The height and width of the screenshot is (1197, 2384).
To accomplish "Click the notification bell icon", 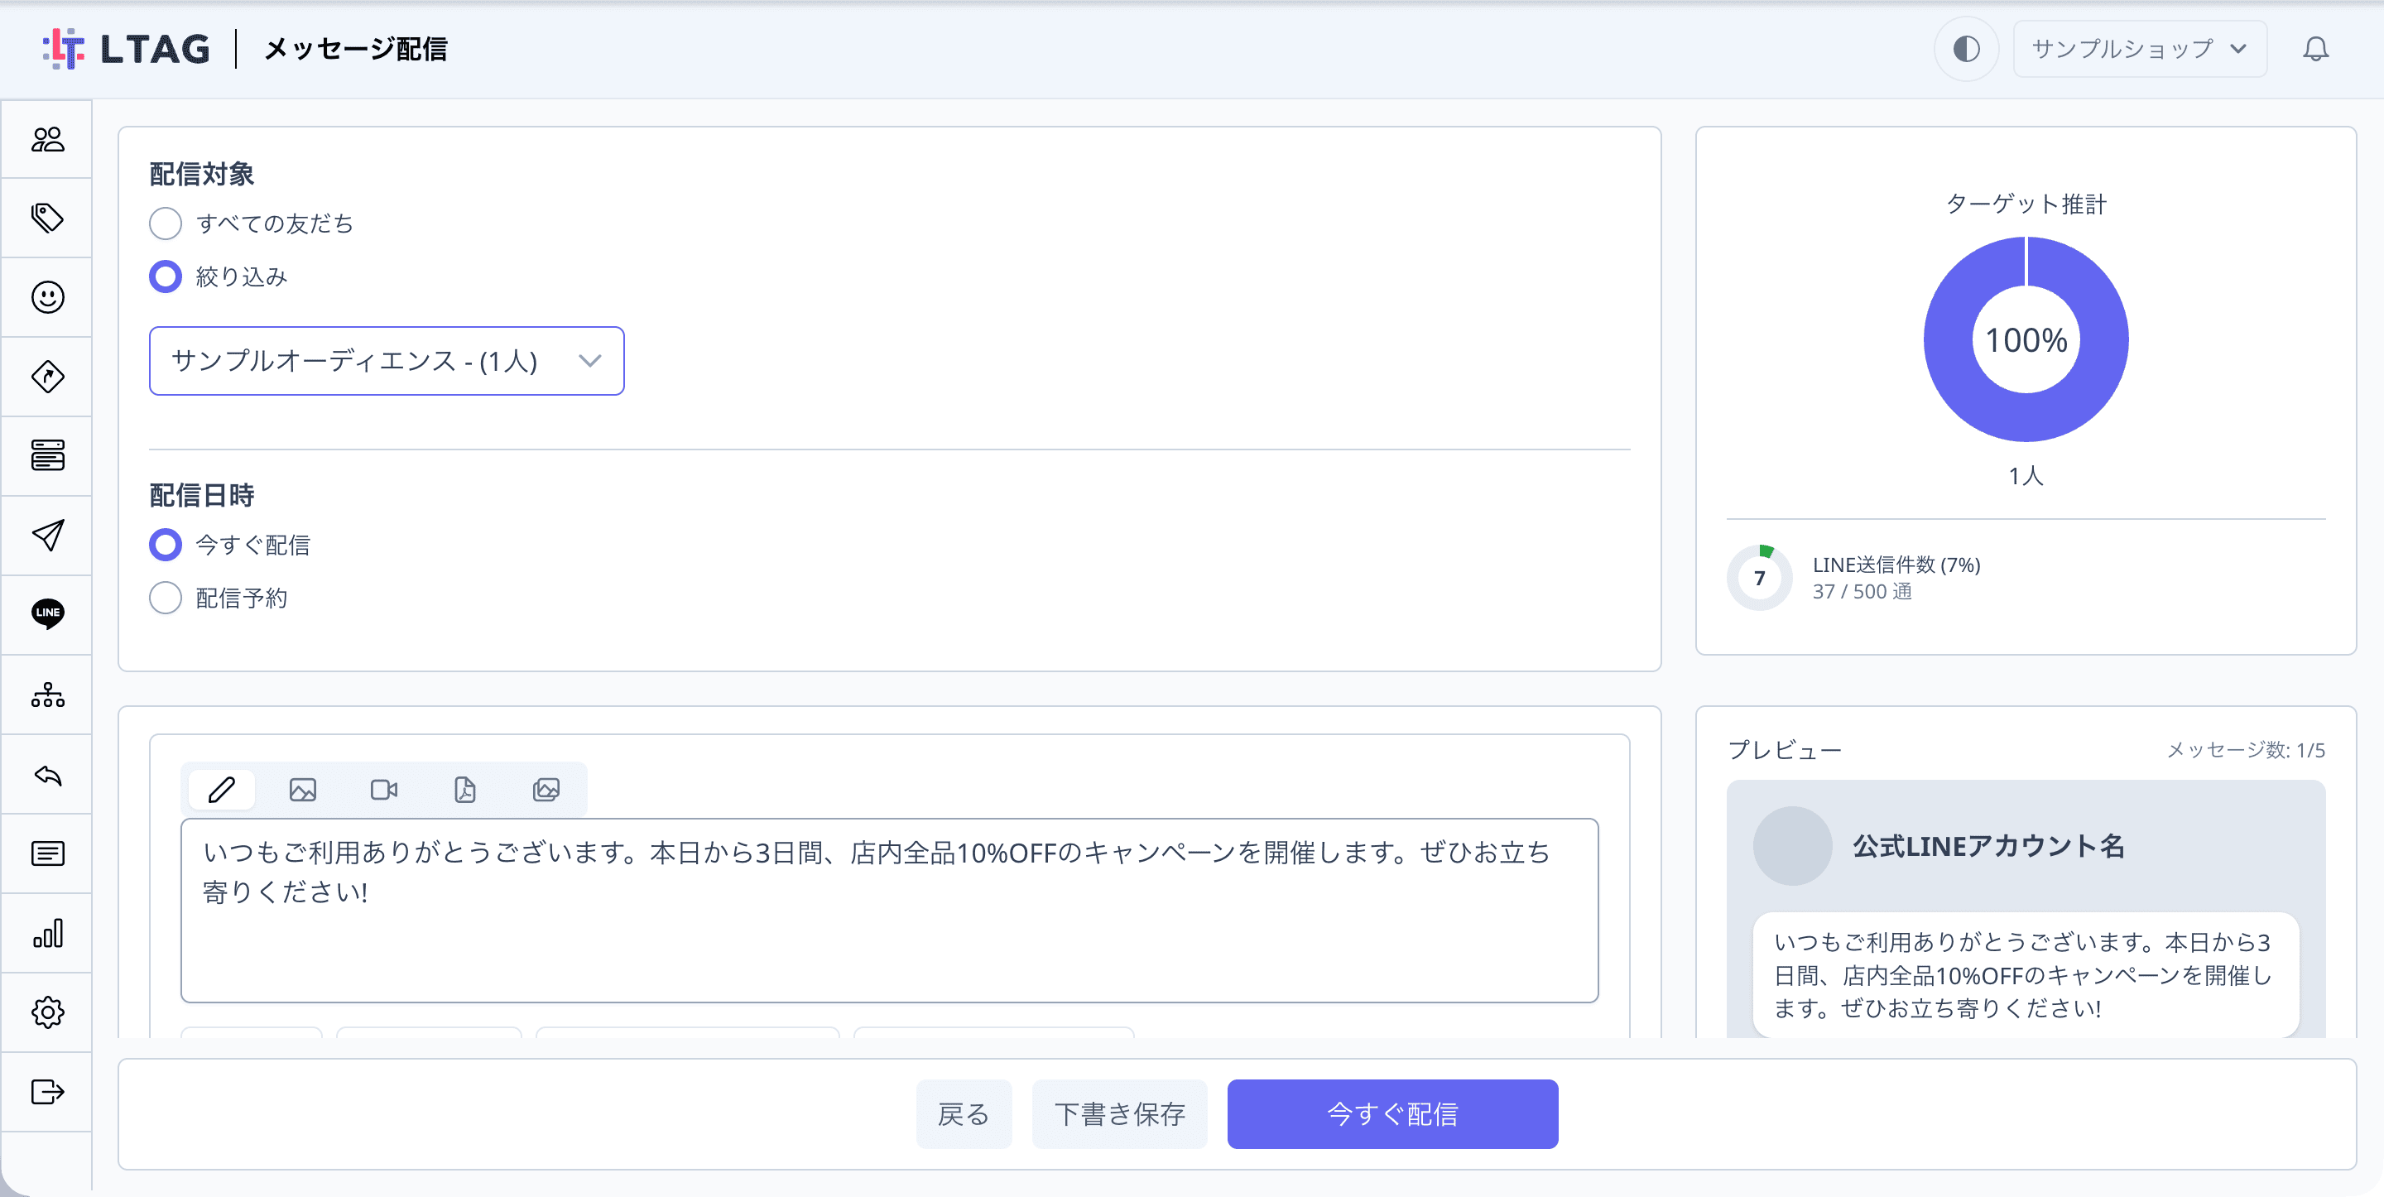I will [2314, 48].
